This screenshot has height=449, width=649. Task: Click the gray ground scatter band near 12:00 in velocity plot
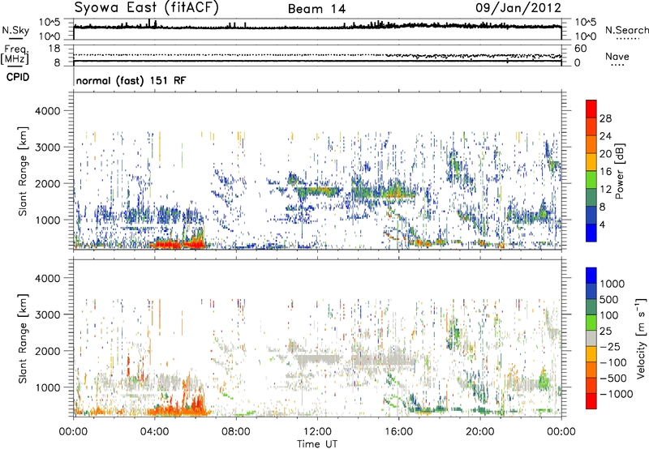point(319,358)
